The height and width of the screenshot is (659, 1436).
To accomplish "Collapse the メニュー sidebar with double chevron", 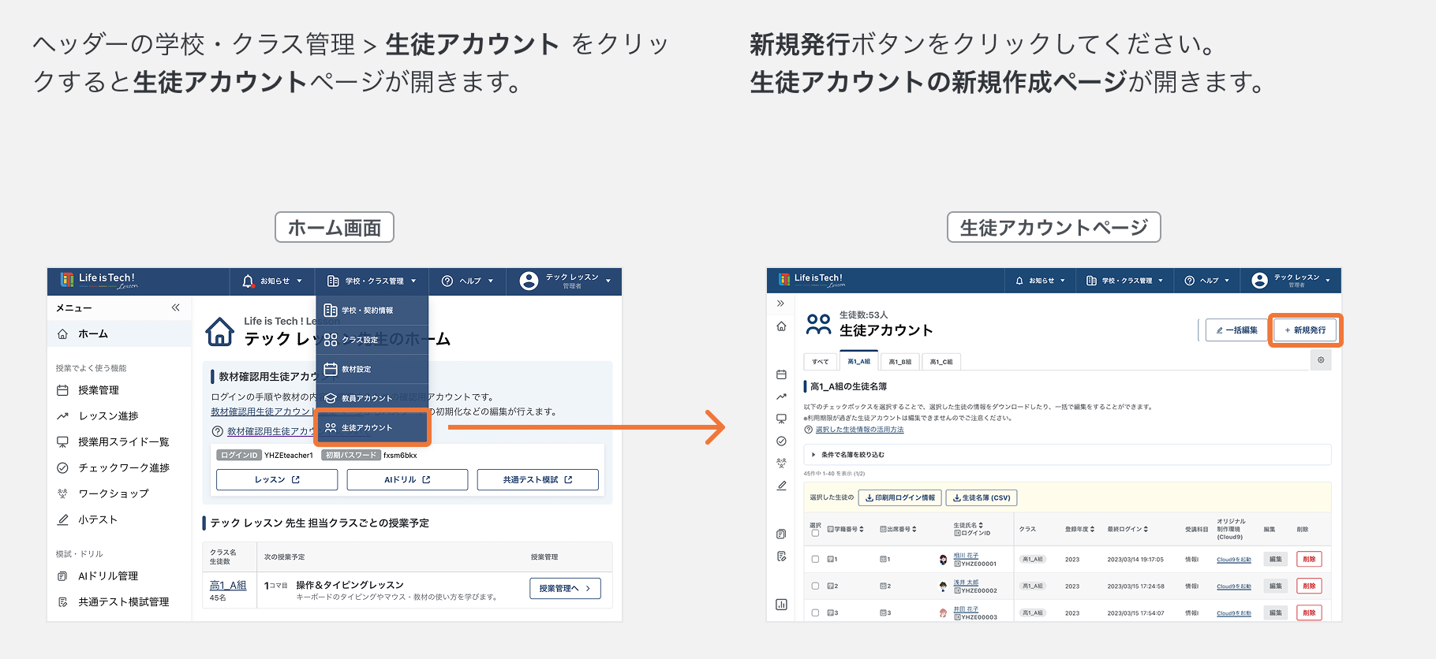I will pyautogui.click(x=175, y=307).
